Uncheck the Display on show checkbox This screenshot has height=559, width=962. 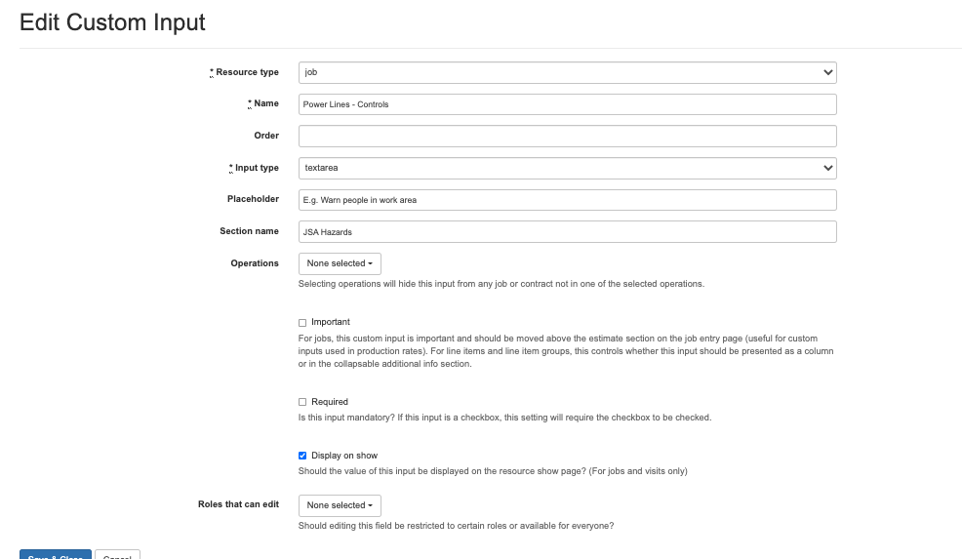pos(302,456)
